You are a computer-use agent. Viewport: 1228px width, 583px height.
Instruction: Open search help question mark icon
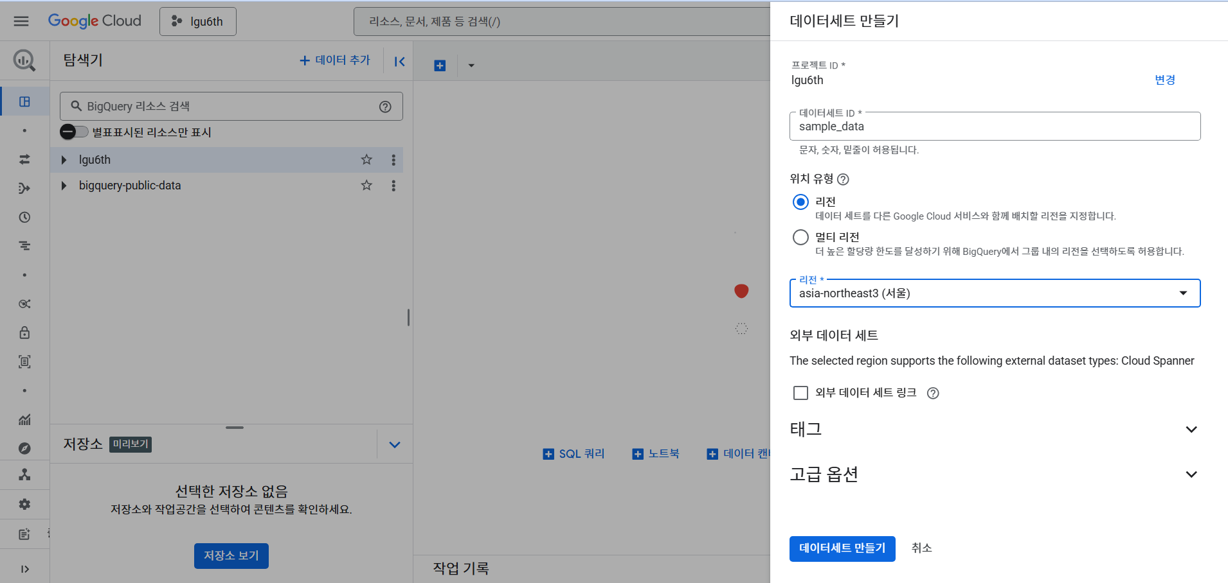coord(385,107)
